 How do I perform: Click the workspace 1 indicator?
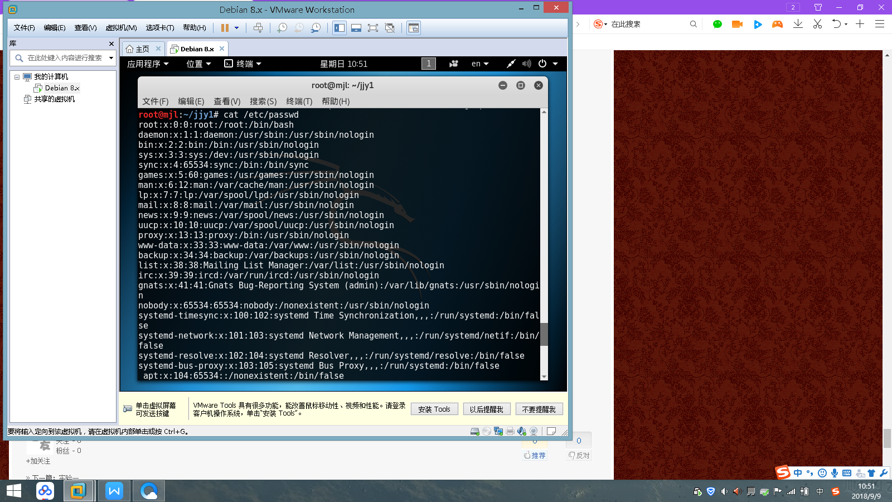pyautogui.click(x=429, y=64)
